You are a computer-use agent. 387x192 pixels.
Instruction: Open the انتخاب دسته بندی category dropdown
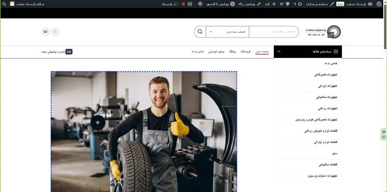[x=227, y=32]
